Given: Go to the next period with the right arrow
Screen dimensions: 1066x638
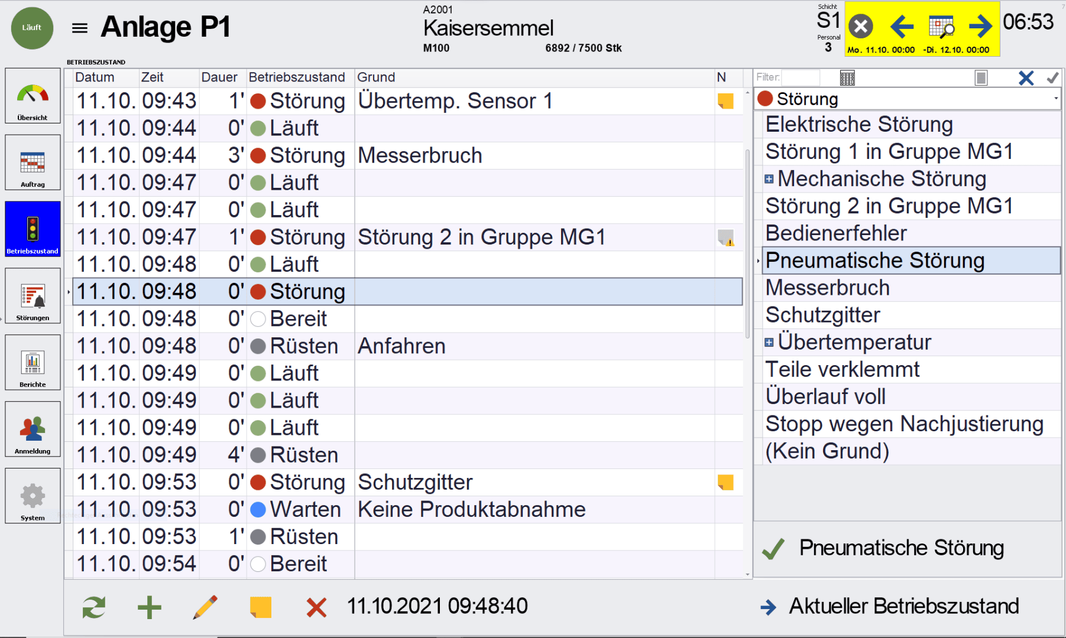Looking at the screenshot, I should pos(979,25).
